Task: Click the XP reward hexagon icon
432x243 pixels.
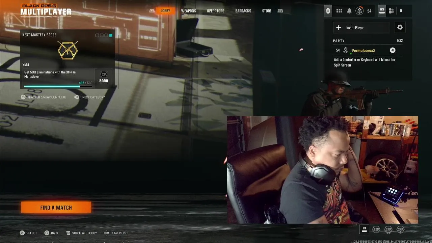Action: [104, 74]
